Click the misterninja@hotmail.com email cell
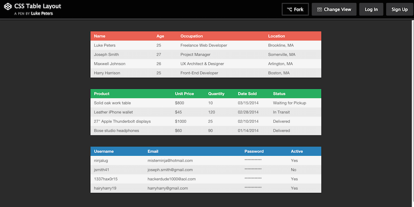 (x=170, y=161)
